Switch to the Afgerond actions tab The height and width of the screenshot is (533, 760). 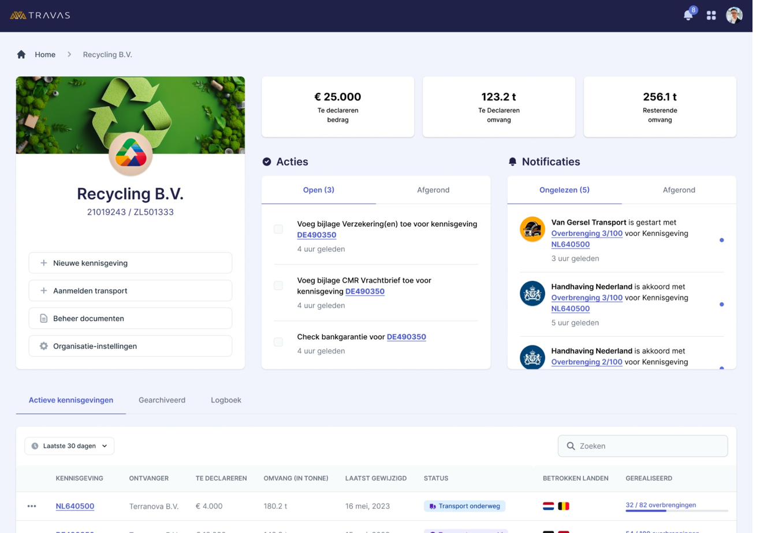pyautogui.click(x=438, y=192)
